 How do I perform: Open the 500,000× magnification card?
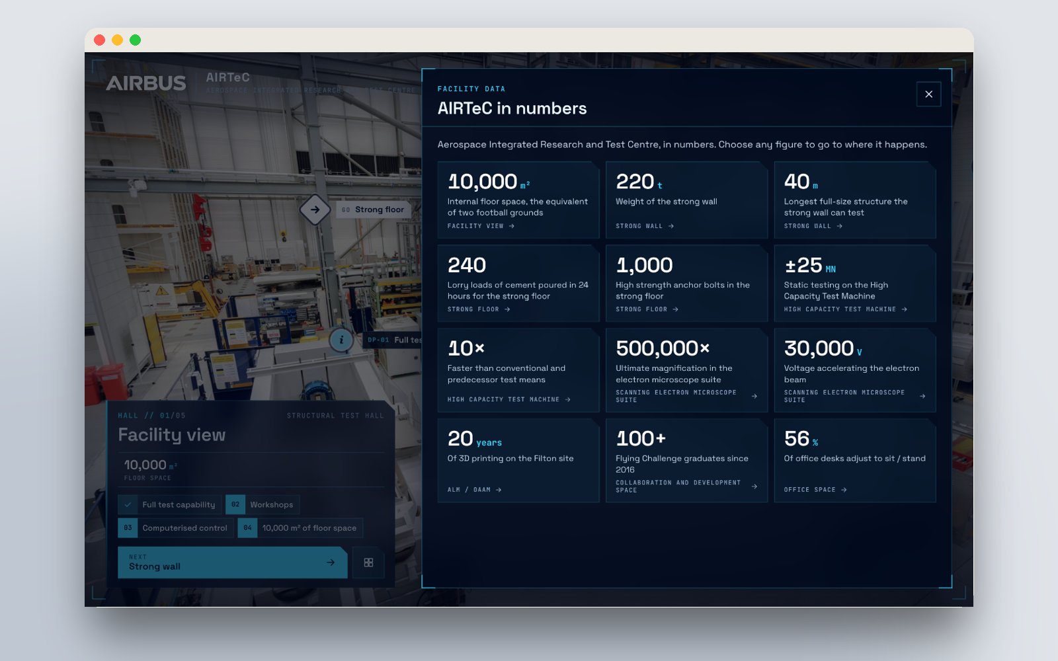pyautogui.click(x=686, y=370)
